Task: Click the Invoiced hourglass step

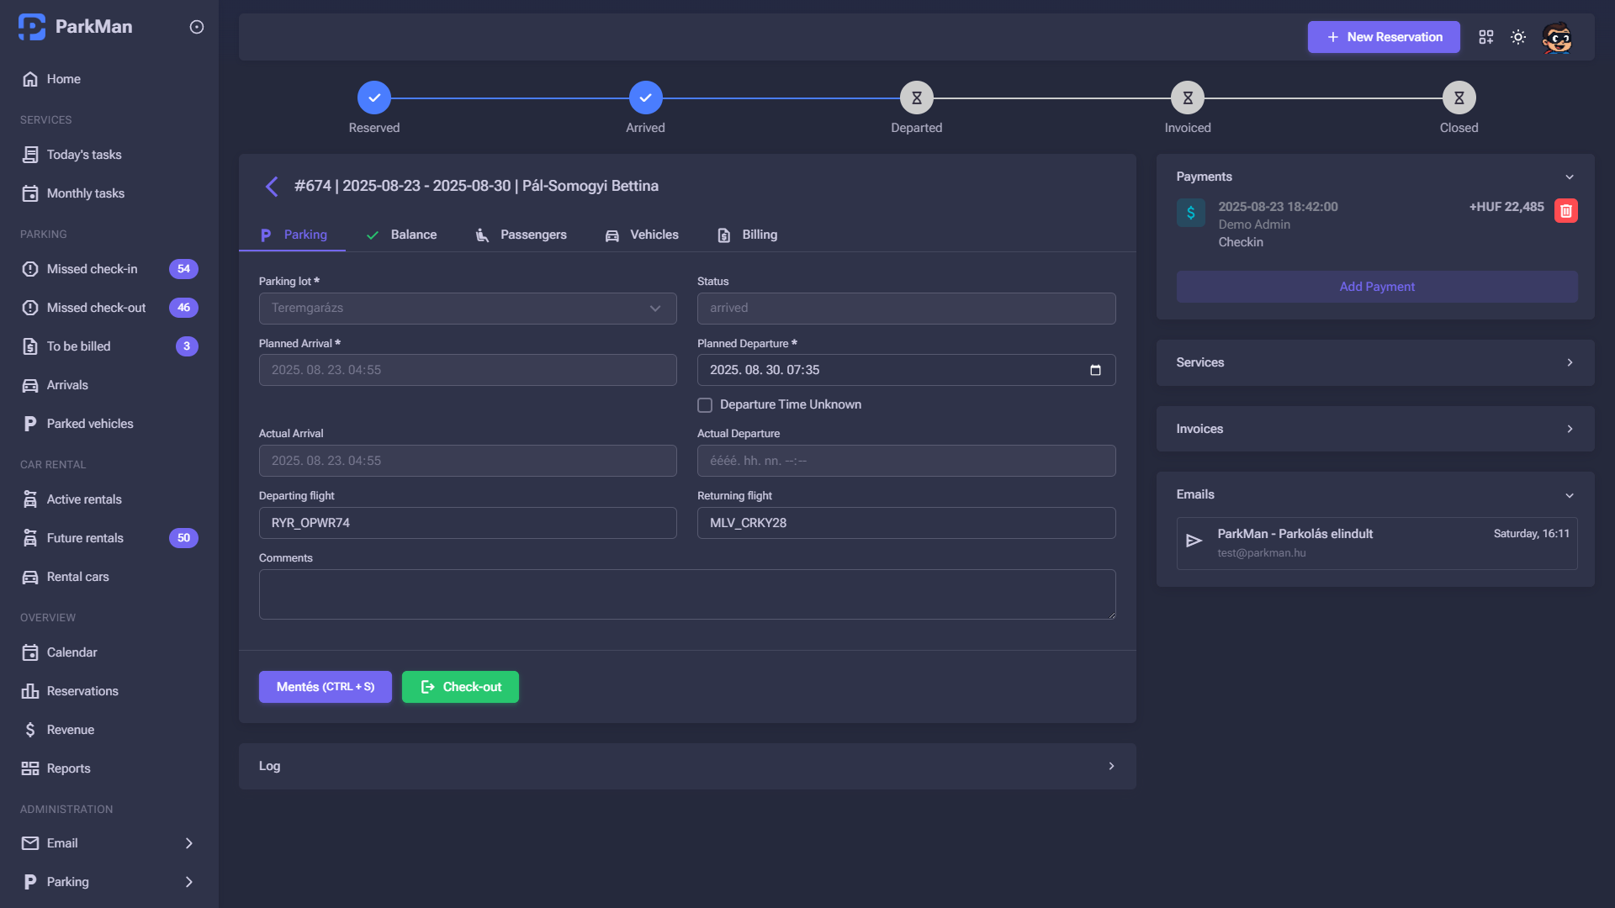Action: click(1188, 98)
